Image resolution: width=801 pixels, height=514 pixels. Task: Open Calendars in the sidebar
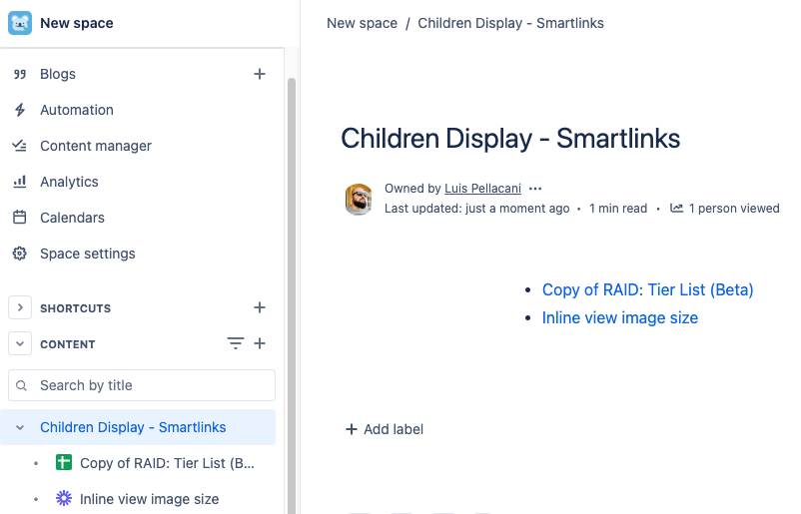72,218
